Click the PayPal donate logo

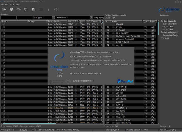[x=125, y=81]
